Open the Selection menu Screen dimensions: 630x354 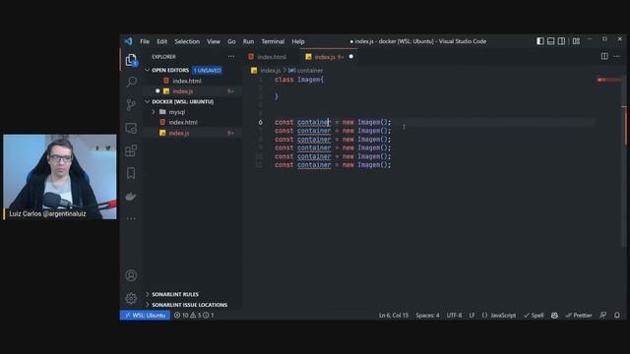187,41
